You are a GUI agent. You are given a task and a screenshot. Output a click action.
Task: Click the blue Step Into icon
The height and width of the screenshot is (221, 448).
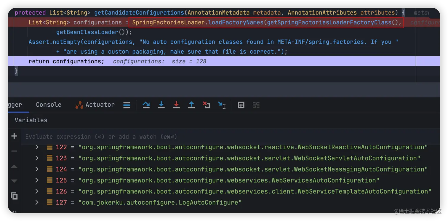[x=161, y=105]
